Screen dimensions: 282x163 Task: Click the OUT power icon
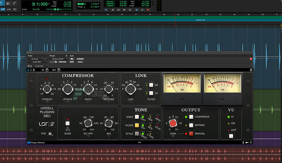(x=58, y=70)
